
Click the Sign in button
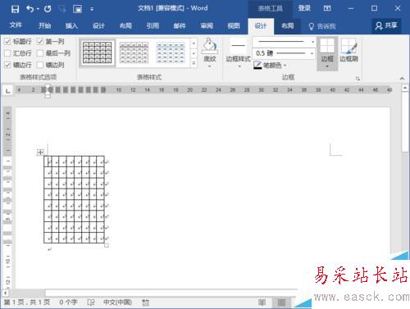[304, 8]
